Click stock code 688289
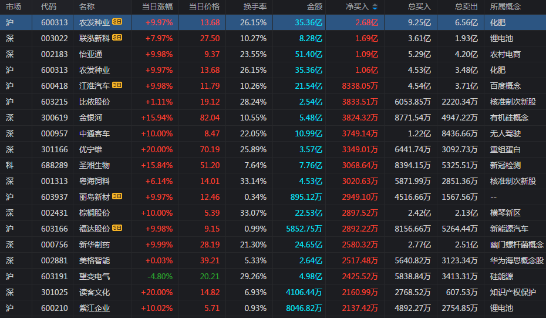The width and height of the screenshot is (546, 318). click(x=55, y=165)
